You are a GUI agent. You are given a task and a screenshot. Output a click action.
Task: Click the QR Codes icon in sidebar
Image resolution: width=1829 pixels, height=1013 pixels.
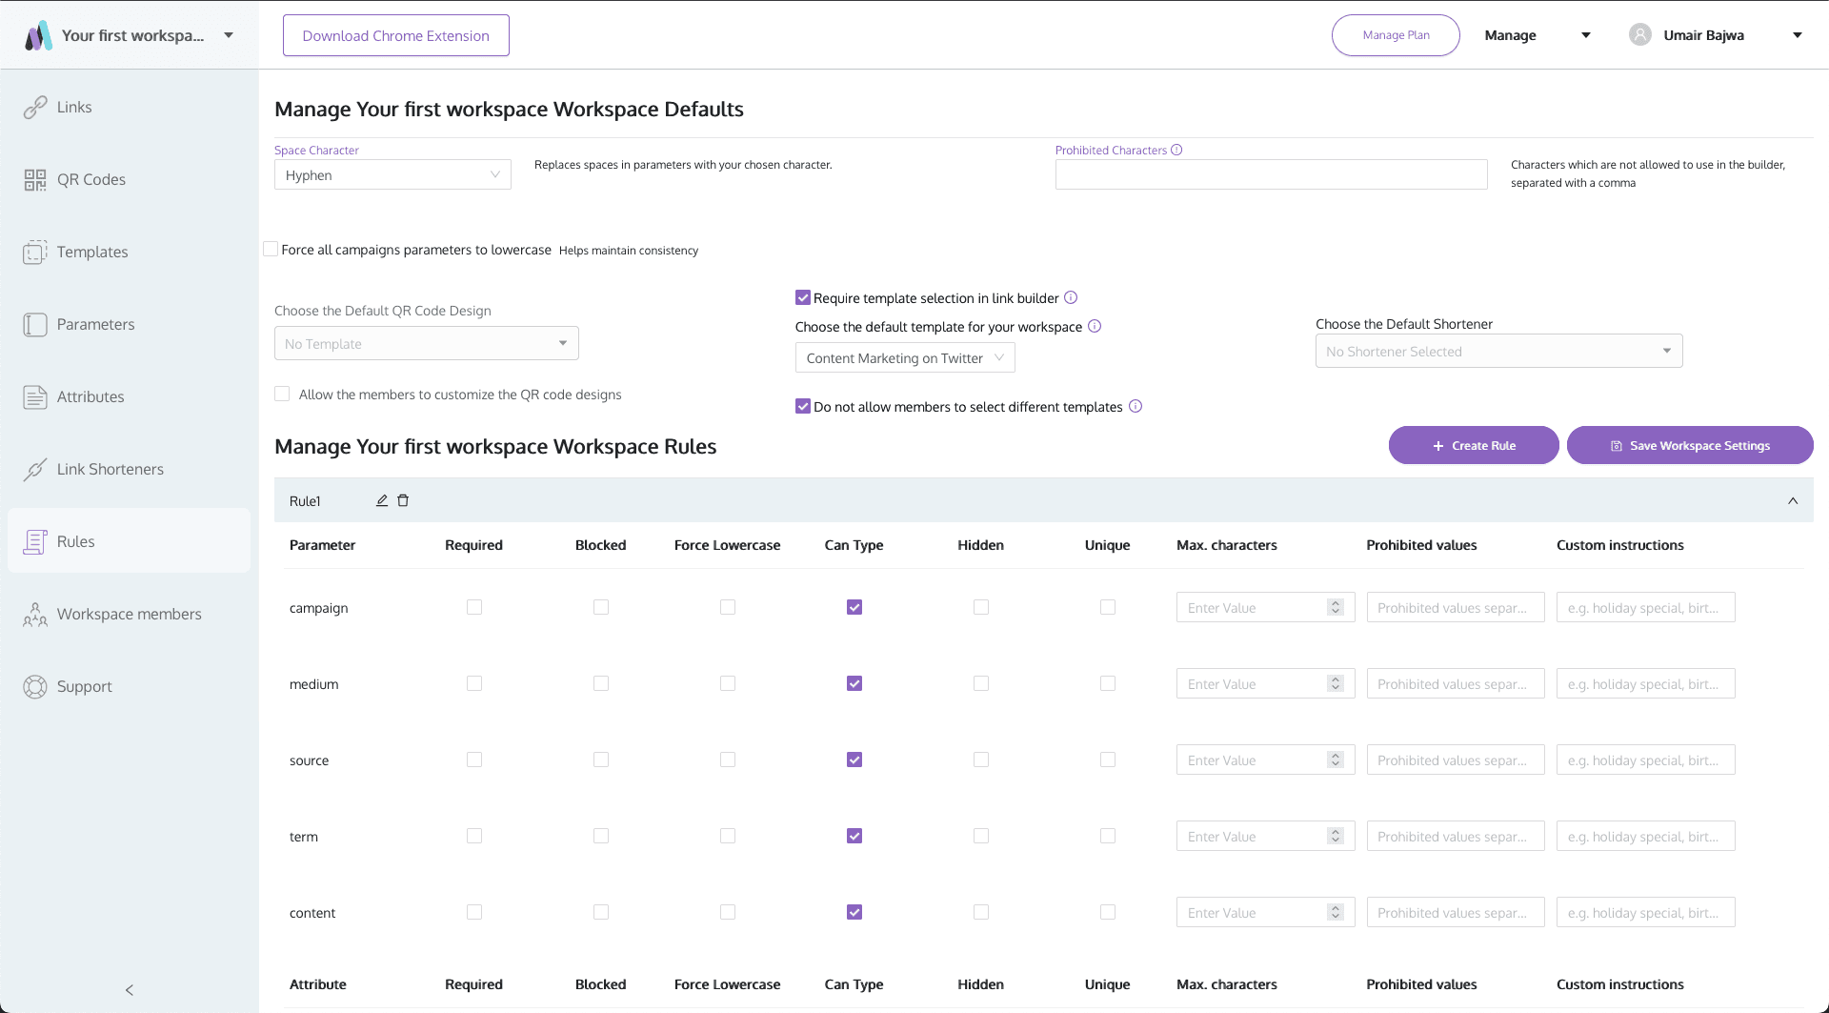tap(35, 180)
